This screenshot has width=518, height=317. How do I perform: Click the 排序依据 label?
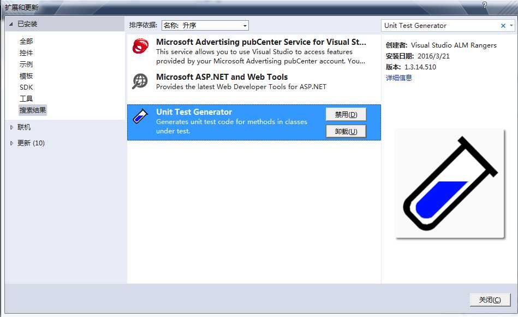[x=142, y=25]
